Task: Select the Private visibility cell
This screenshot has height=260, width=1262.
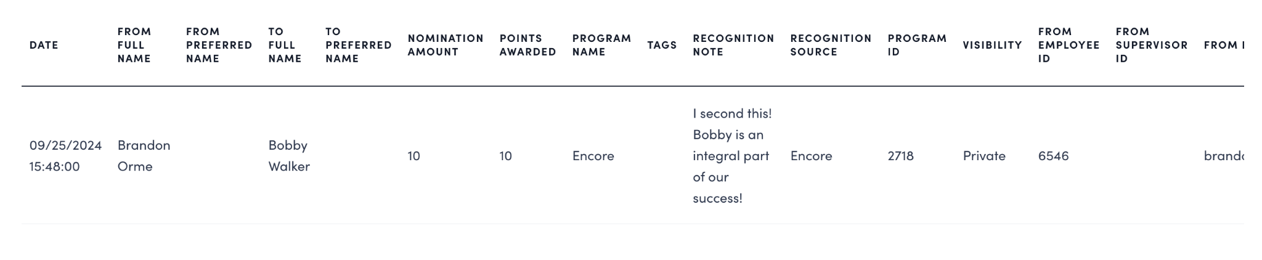Action: tap(984, 156)
